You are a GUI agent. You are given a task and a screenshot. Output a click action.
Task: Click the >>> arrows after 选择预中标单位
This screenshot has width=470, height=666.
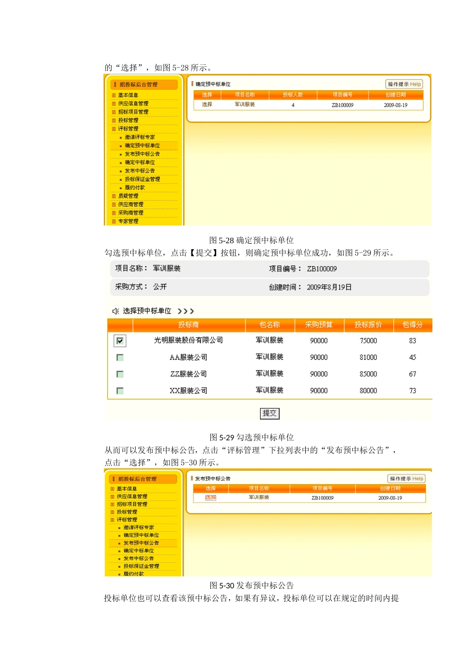186,311
